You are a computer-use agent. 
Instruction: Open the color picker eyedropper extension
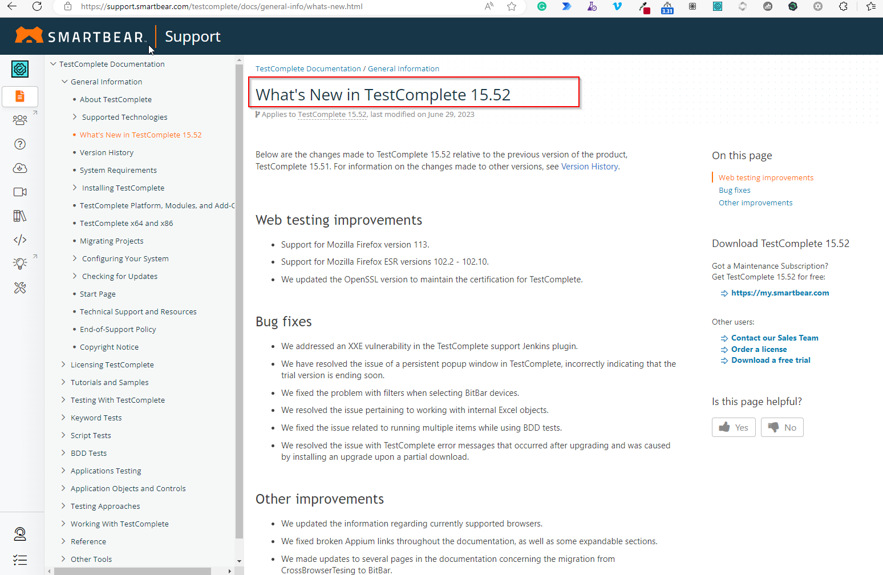click(644, 7)
